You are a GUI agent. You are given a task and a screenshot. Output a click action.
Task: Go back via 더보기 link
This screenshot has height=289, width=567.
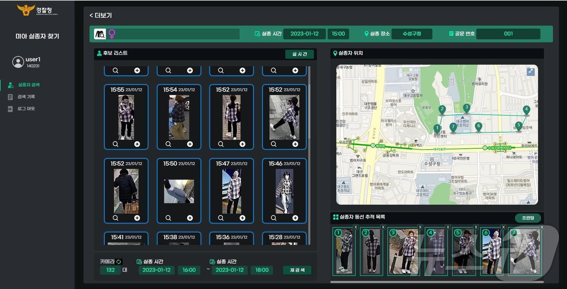pos(100,15)
